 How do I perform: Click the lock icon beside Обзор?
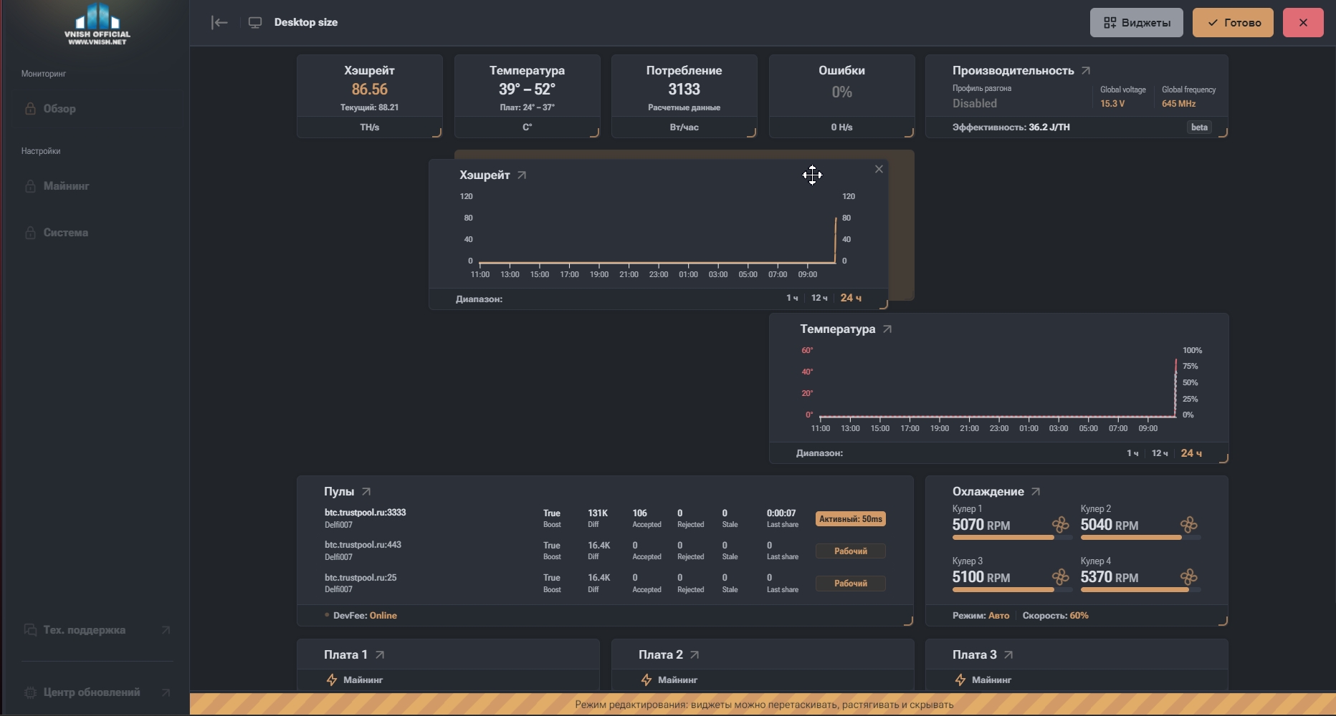30,109
